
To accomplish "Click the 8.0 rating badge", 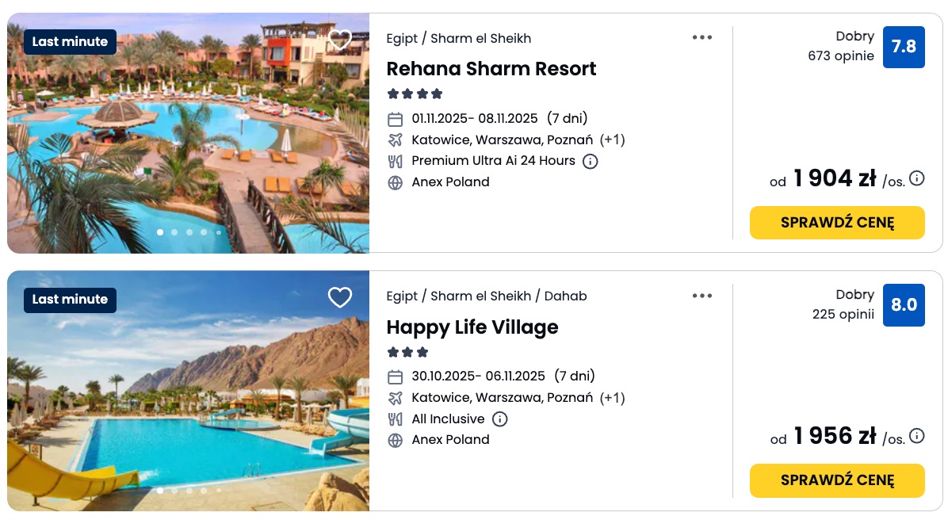I will [904, 305].
